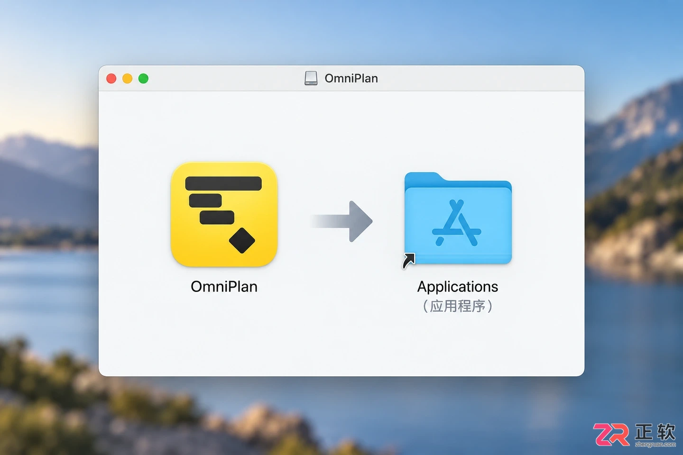Image resolution: width=683 pixels, height=455 pixels.
Task: Open the Applications folder shortcut
Action: [x=458, y=218]
